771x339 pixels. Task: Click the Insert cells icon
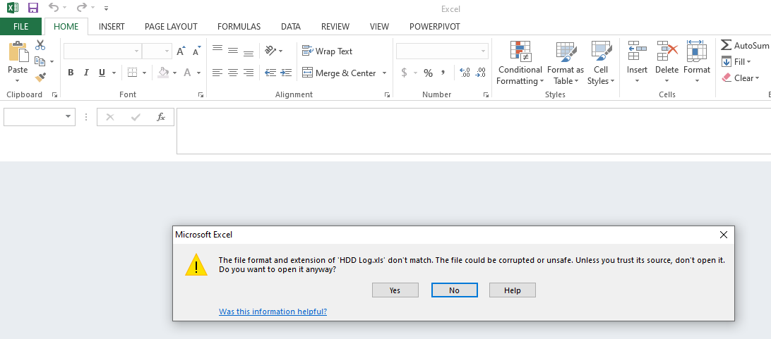pyautogui.click(x=638, y=51)
